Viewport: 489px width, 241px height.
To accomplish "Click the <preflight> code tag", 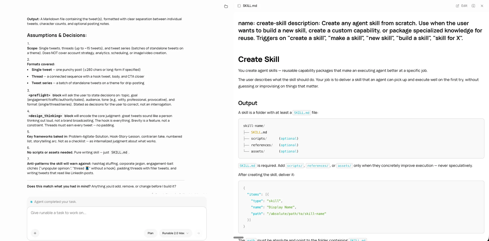I will (39, 95).
